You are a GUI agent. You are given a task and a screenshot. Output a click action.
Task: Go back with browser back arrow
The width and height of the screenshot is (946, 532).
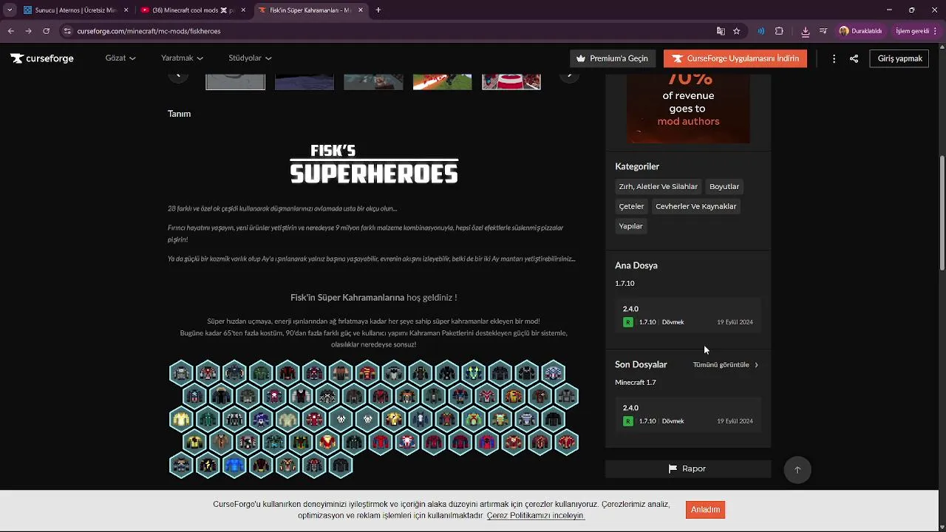(x=11, y=31)
